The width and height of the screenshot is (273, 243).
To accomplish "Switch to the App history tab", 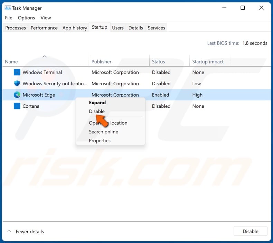I will click(x=75, y=28).
